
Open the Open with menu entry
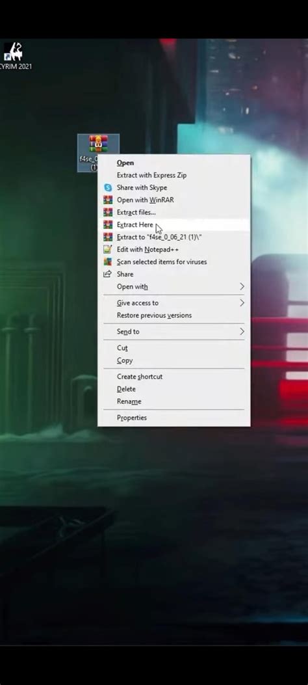(132, 287)
